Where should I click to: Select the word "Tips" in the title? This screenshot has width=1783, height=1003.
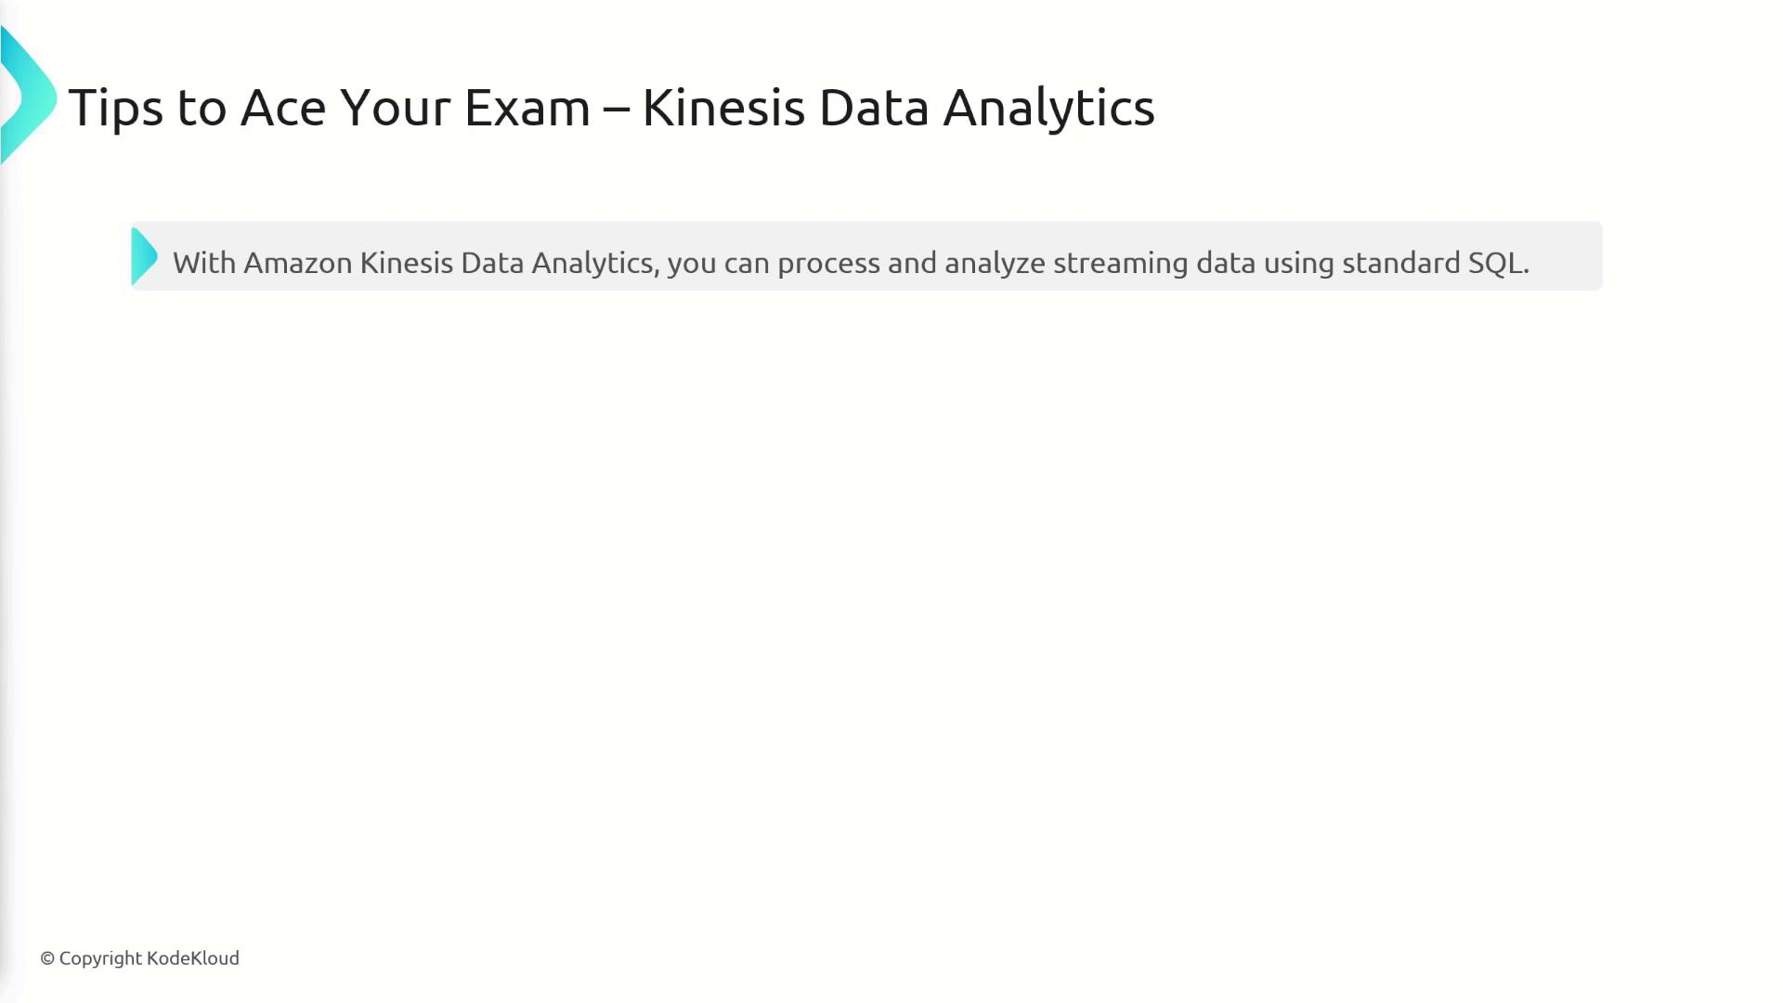(x=115, y=108)
